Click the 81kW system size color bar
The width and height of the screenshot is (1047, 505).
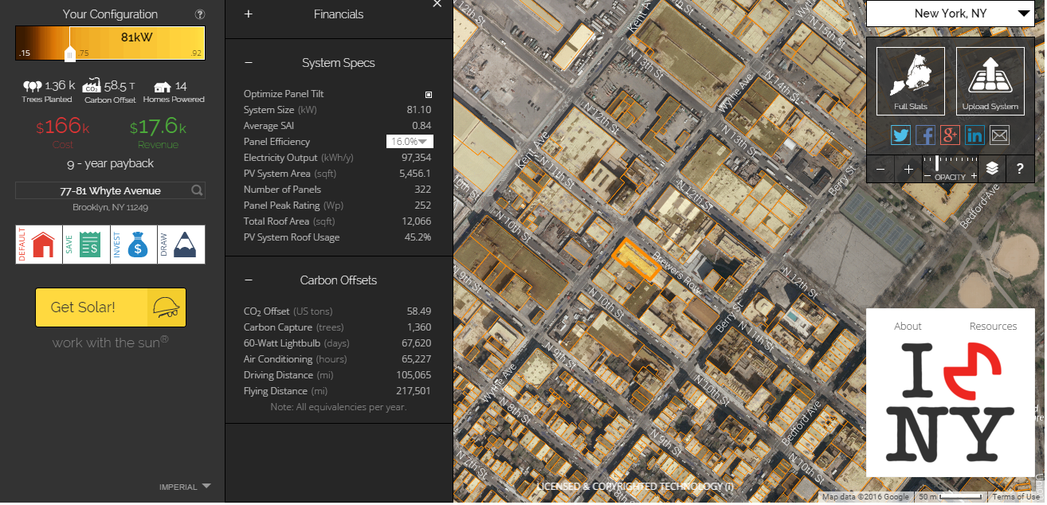click(110, 43)
